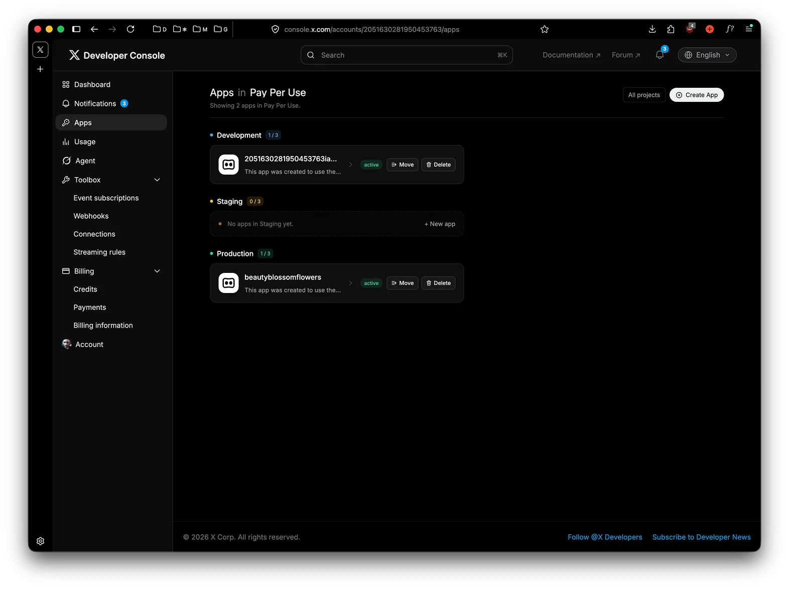Open Billing information in sidebar

coord(103,325)
